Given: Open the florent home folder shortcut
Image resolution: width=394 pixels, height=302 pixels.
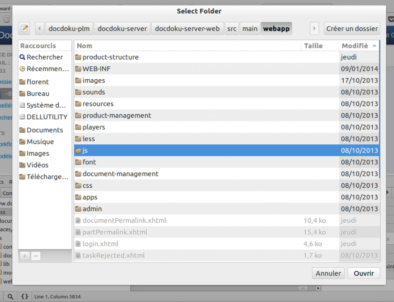Looking at the screenshot, I should click(37, 82).
